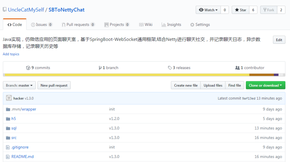Click the people icon beside 1 contributor
This screenshot has width=290, height=162.
(237, 68)
